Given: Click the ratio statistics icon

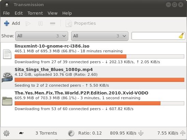Looking at the screenshot, I should [71, 133].
